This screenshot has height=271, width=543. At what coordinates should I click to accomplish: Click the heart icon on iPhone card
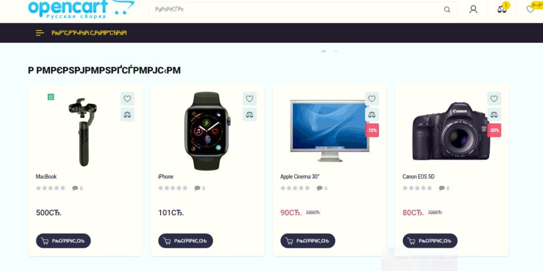pos(250,99)
